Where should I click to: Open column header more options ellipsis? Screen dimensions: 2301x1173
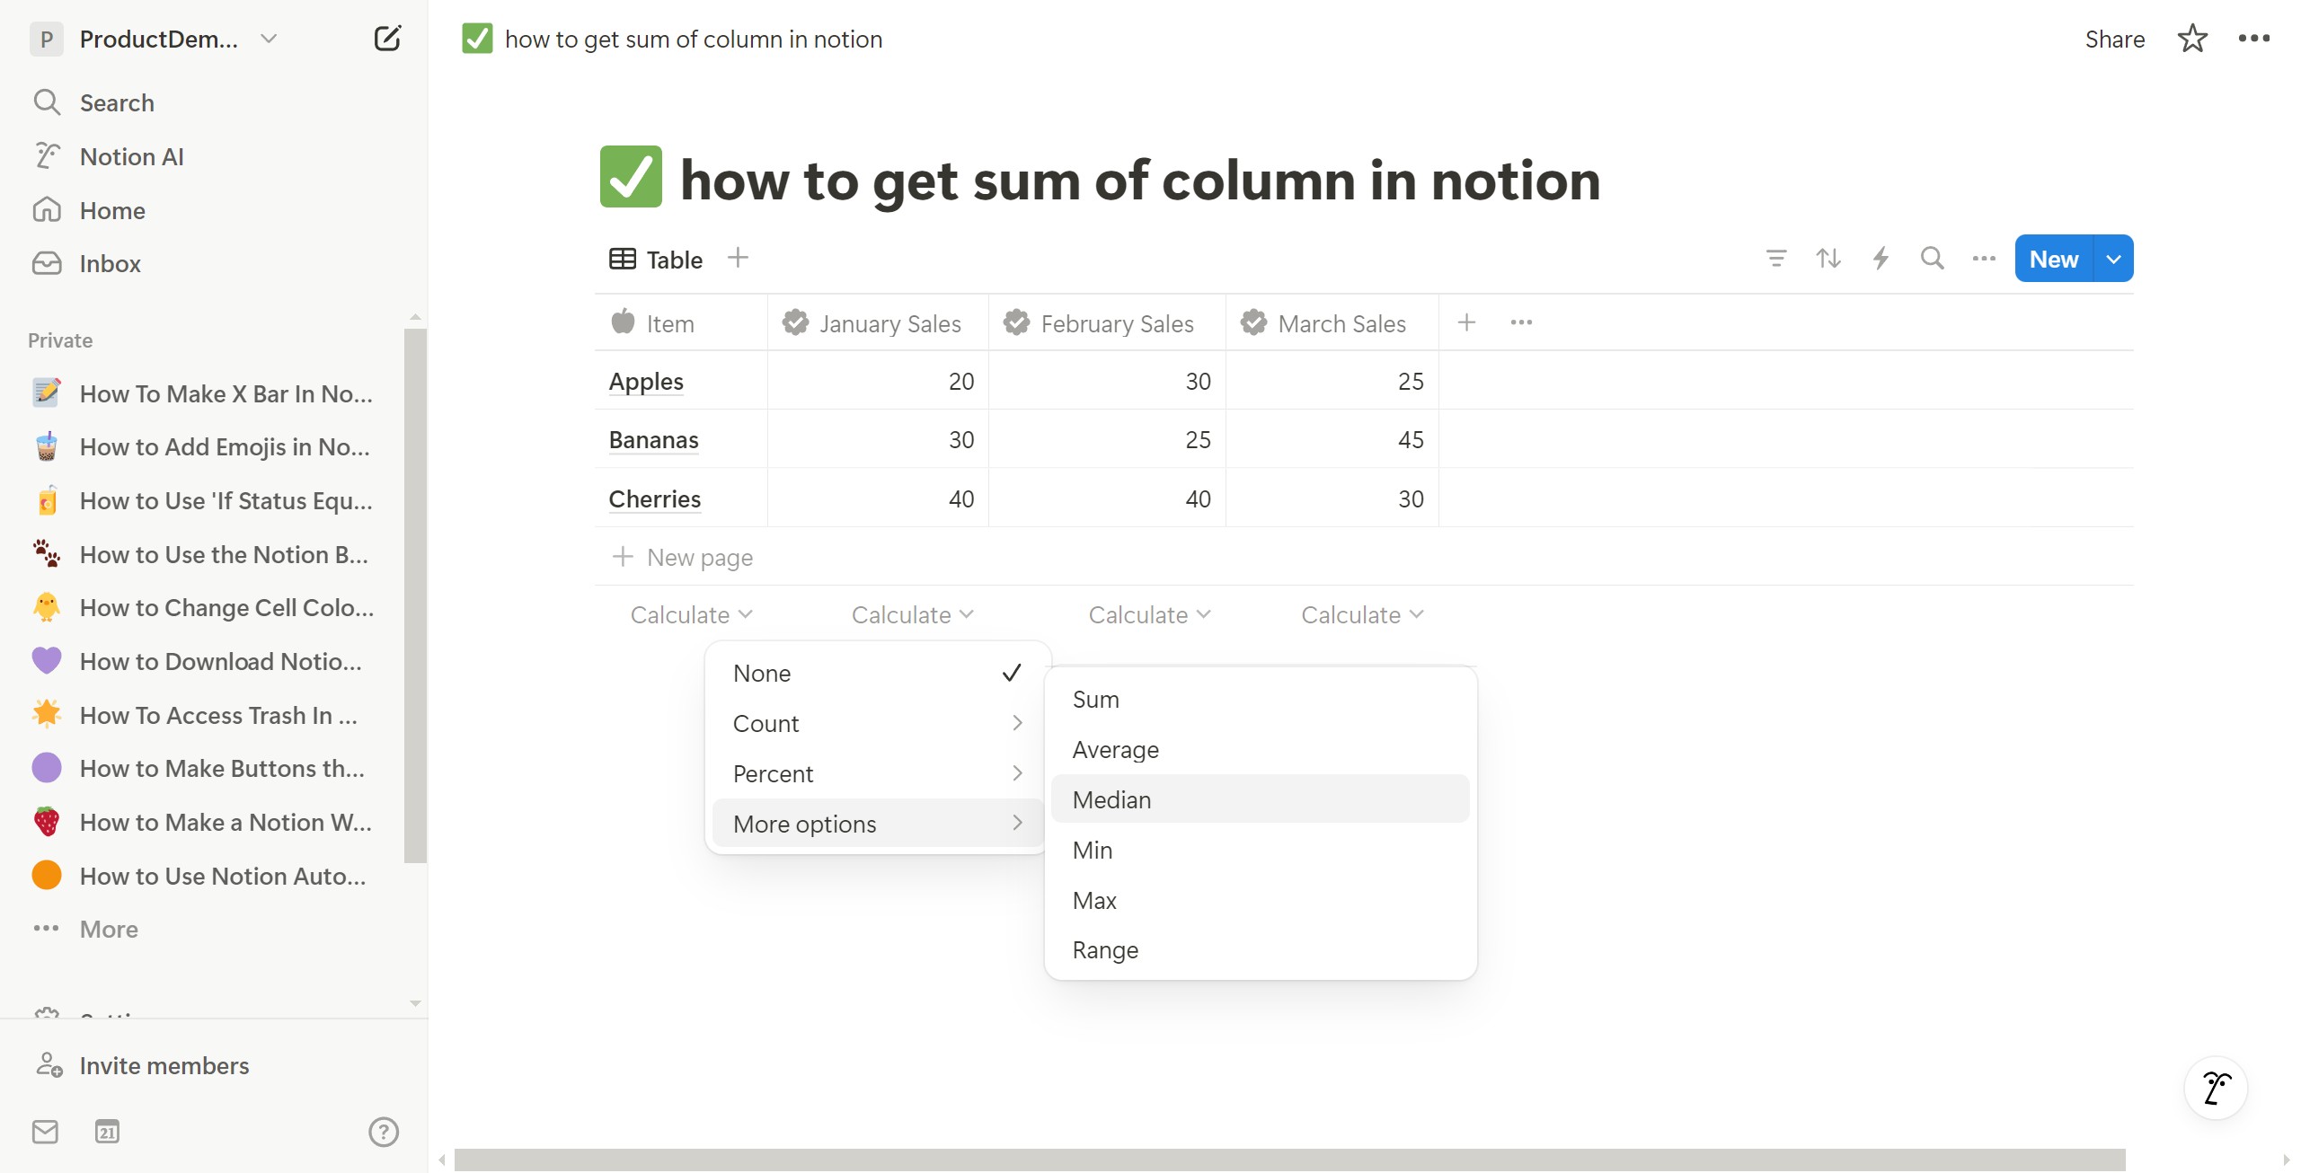click(1521, 322)
